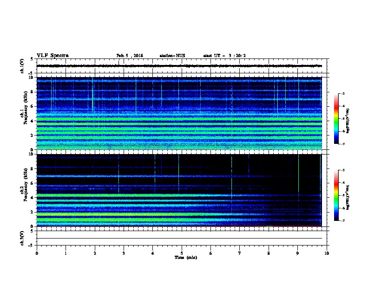This screenshot has height=284, width=368.
Task: Click the ch.3 voltage flat line trace
Action: coord(179,239)
